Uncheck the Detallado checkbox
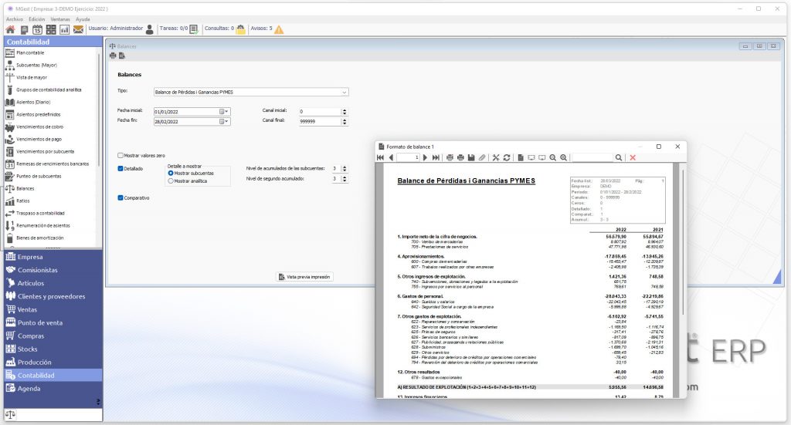Image resolution: width=791 pixels, height=425 pixels. click(x=121, y=169)
